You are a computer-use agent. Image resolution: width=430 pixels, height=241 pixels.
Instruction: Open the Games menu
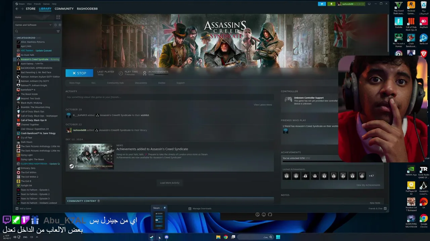tap(46, 4)
